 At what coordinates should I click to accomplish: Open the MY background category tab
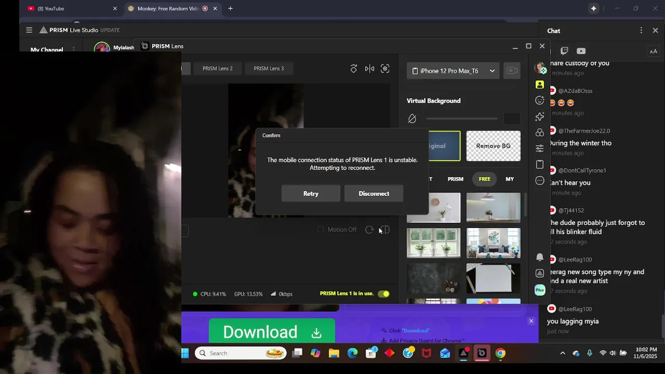(510, 179)
